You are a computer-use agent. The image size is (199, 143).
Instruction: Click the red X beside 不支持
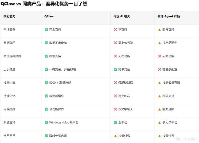tap(115, 30)
